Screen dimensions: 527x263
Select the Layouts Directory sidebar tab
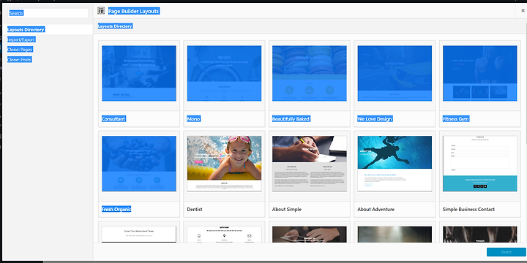pos(47,29)
